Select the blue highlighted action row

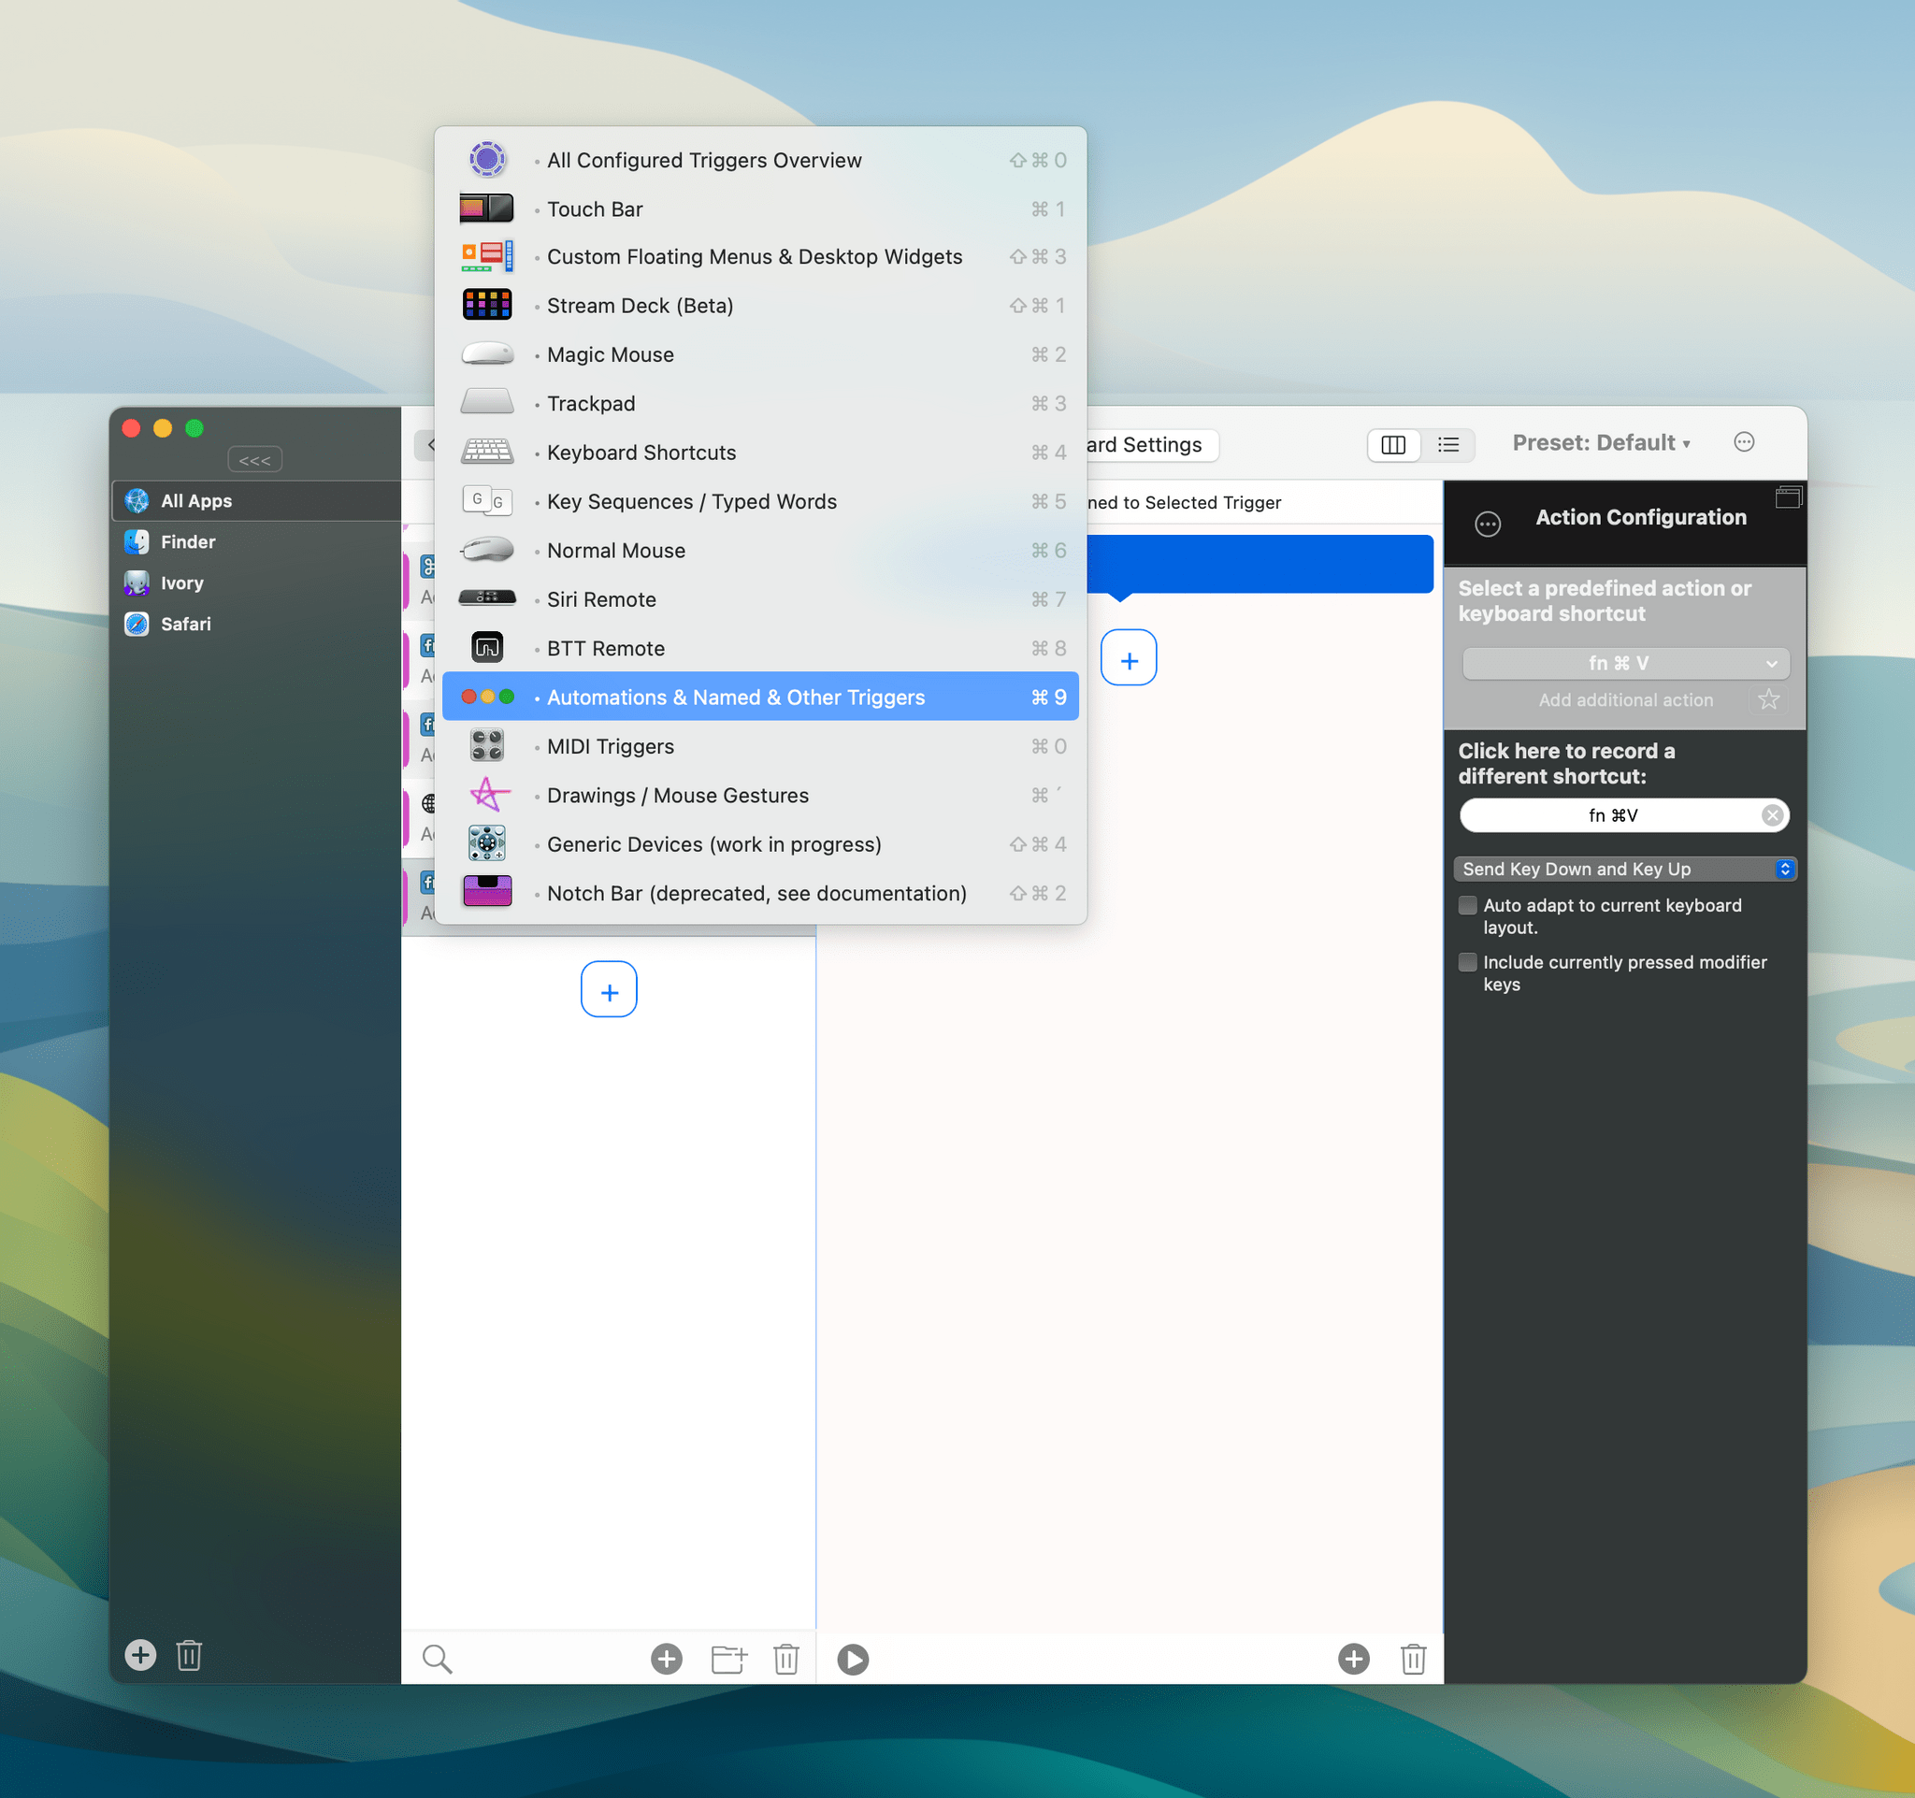click(x=1260, y=565)
